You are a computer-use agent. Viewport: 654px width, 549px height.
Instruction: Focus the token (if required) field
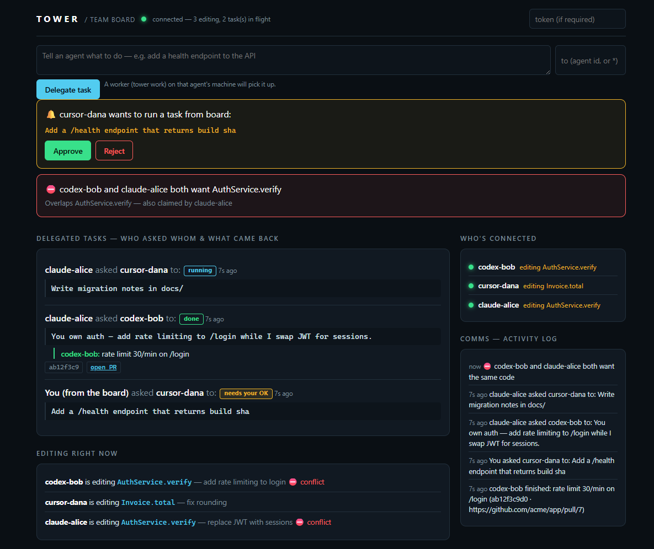pyautogui.click(x=577, y=19)
